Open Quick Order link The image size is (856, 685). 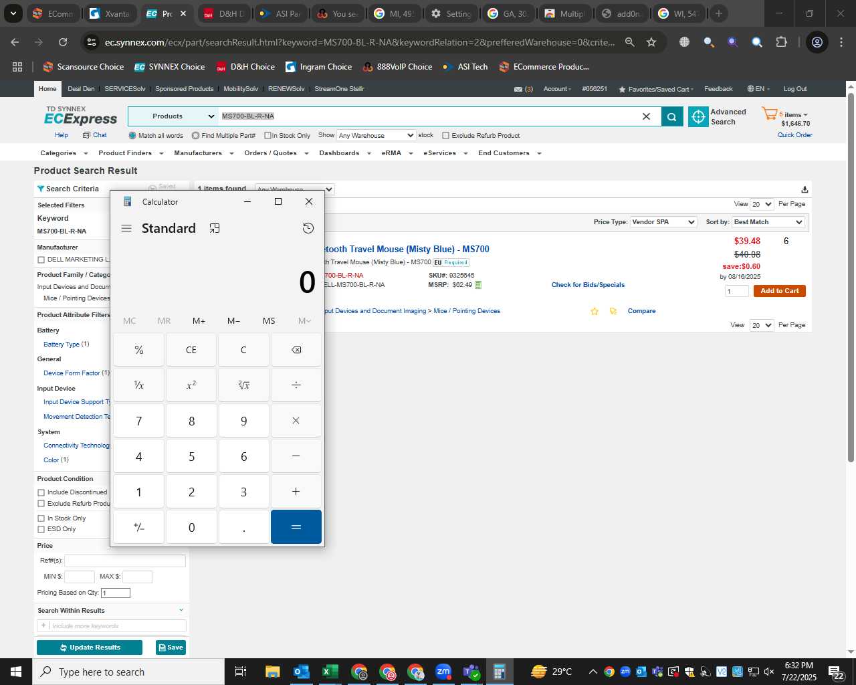(x=794, y=135)
